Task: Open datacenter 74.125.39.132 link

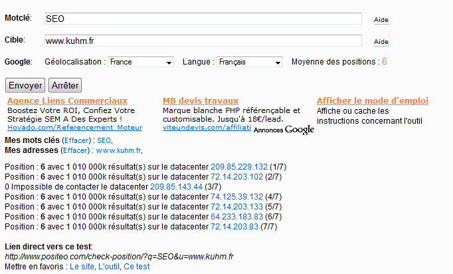Action: pyautogui.click(x=236, y=197)
